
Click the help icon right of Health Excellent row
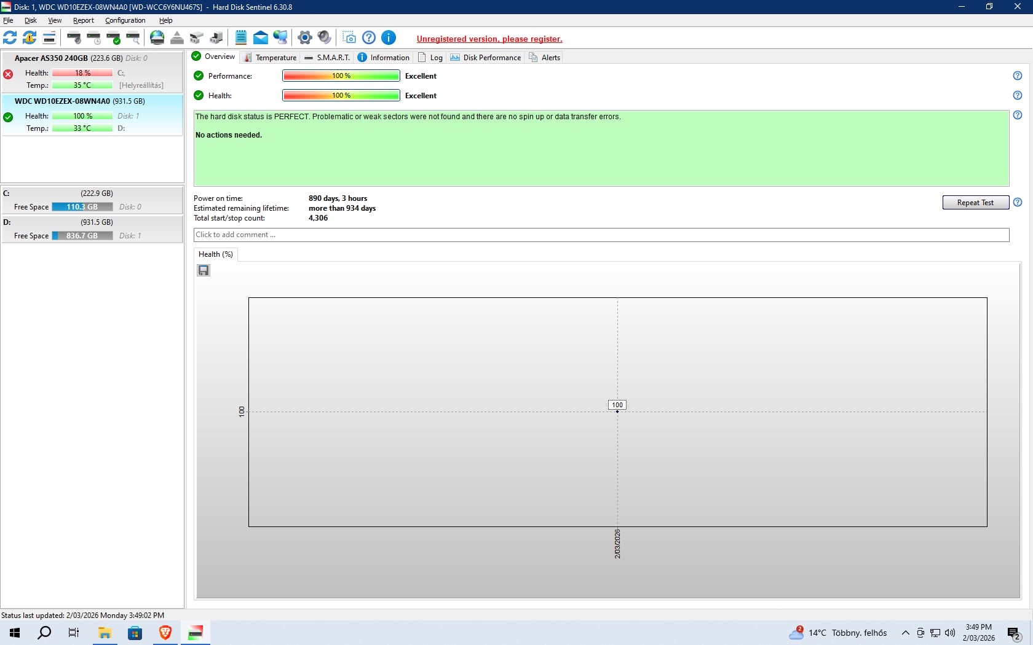point(1018,95)
